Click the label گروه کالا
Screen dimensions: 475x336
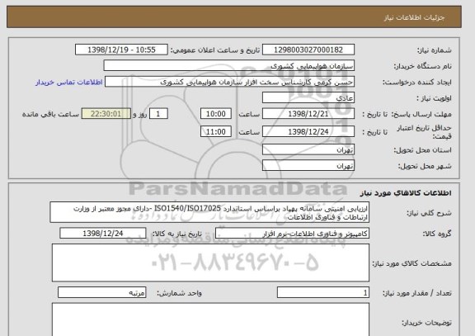pyautogui.click(x=437, y=234)
